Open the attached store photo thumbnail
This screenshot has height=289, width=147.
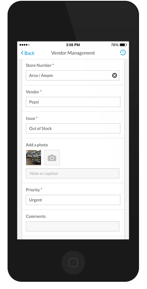34,158
